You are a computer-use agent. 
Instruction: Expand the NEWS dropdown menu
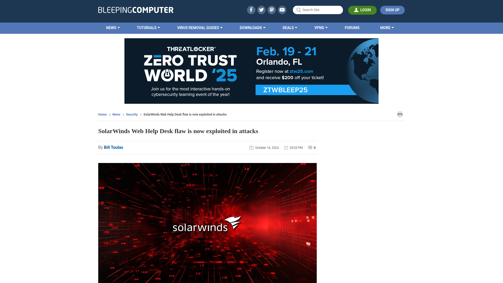(113, 28)
